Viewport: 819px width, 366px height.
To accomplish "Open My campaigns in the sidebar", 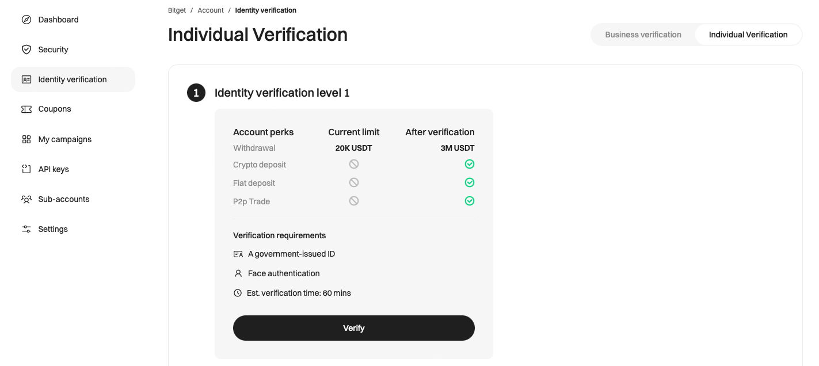I will [x=65, y=139].
